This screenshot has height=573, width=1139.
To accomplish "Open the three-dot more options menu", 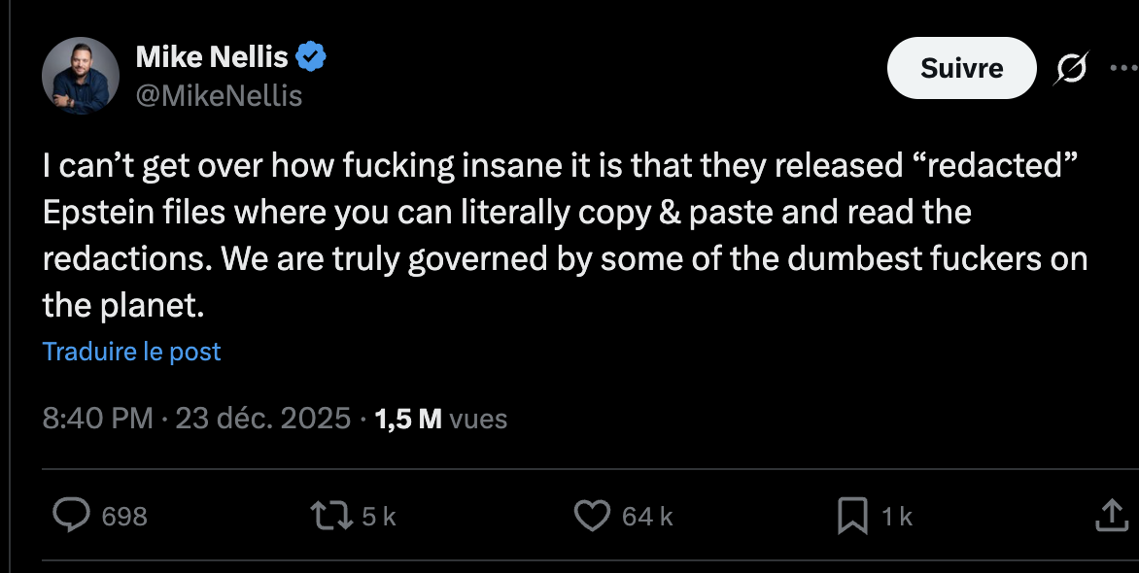I will (1122, 68).
